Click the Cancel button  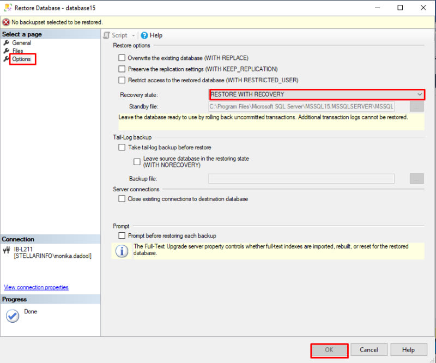369,350
